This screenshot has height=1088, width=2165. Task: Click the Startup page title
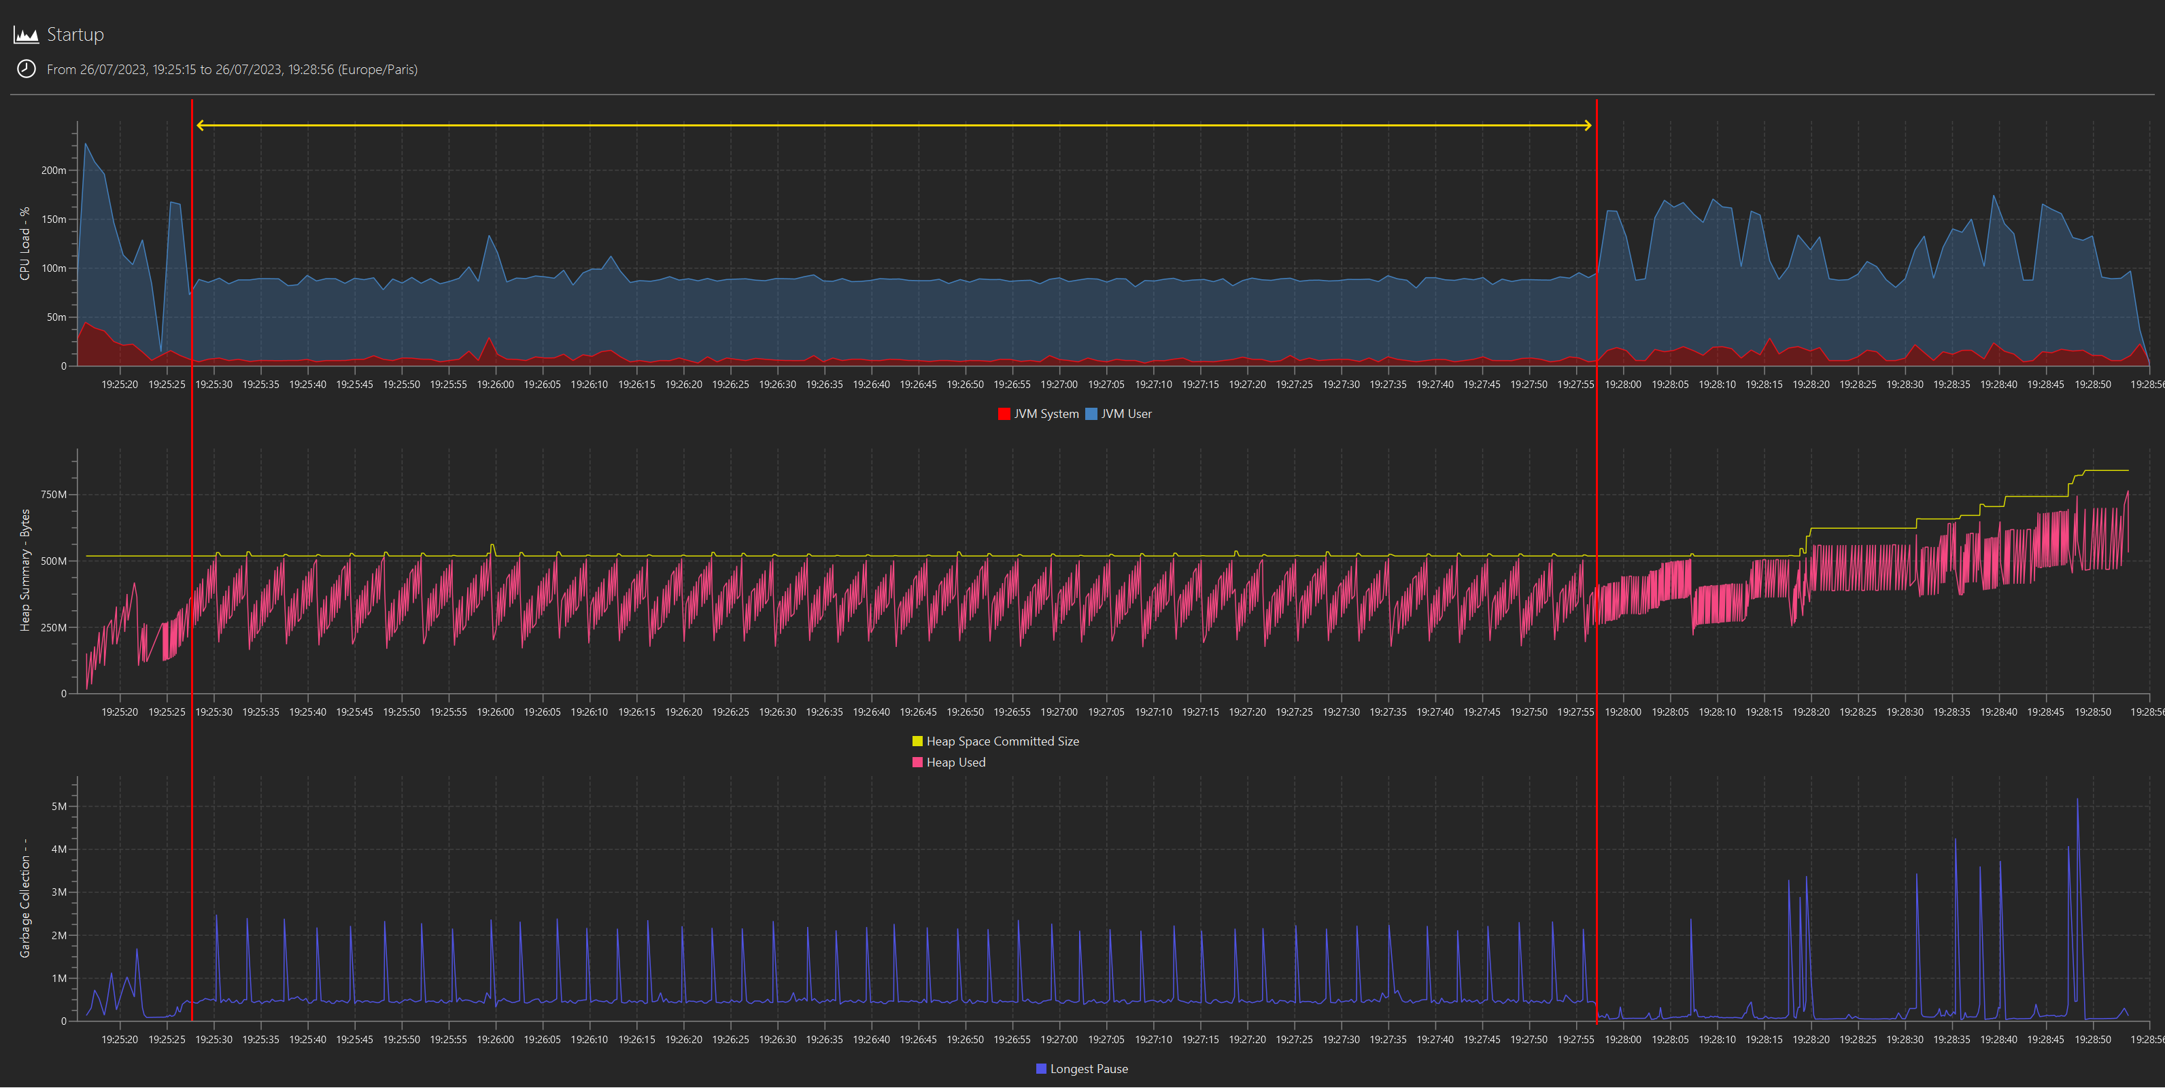pos(75,35)
